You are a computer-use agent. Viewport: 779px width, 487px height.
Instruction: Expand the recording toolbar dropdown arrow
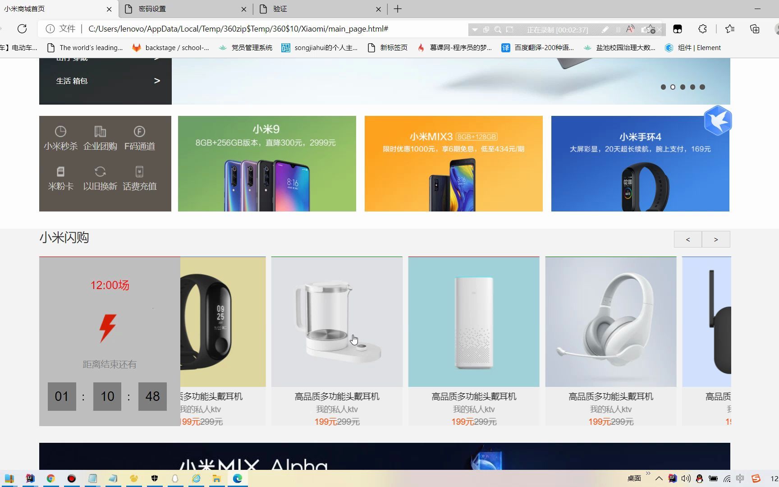coord(474,30)
